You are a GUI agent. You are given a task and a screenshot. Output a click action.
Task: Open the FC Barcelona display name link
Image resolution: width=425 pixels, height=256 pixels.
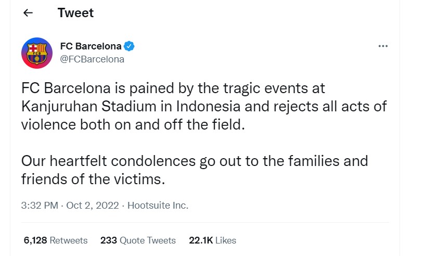(91, 46)
